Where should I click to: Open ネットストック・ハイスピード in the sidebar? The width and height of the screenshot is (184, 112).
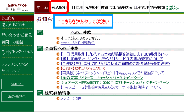tap(17, 53)
